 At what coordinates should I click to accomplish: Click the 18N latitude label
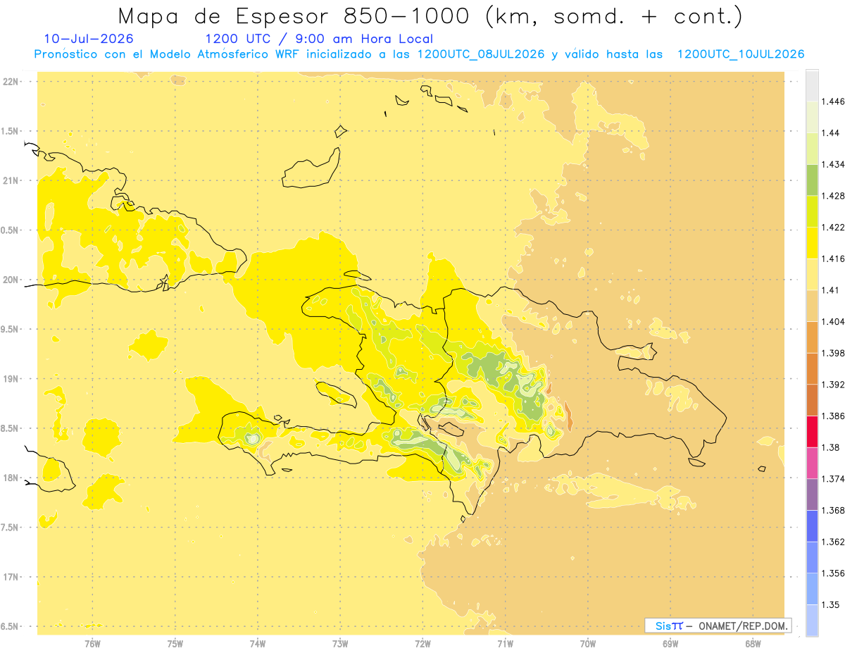[x=10, y=478]
